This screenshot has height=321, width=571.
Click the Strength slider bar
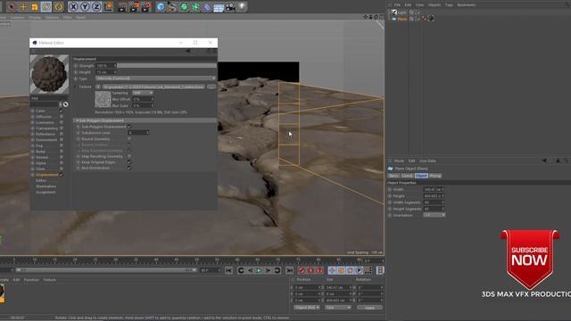point(167,65)
